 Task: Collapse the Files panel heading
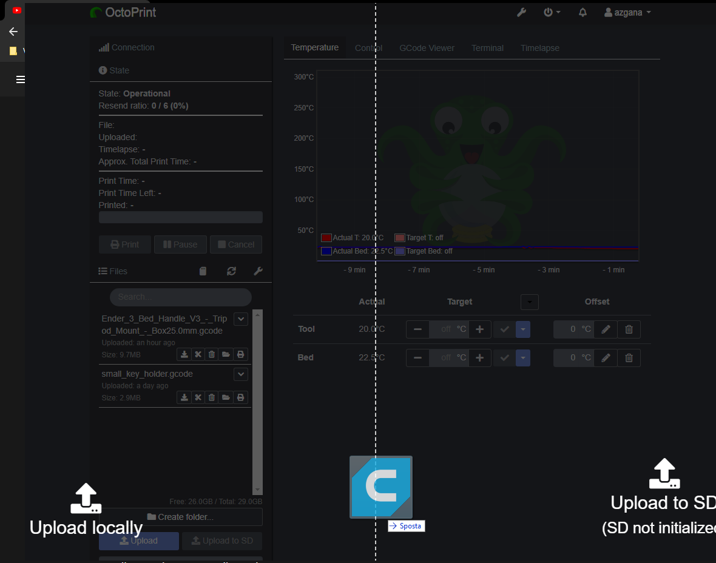click(x=113, y=271)
